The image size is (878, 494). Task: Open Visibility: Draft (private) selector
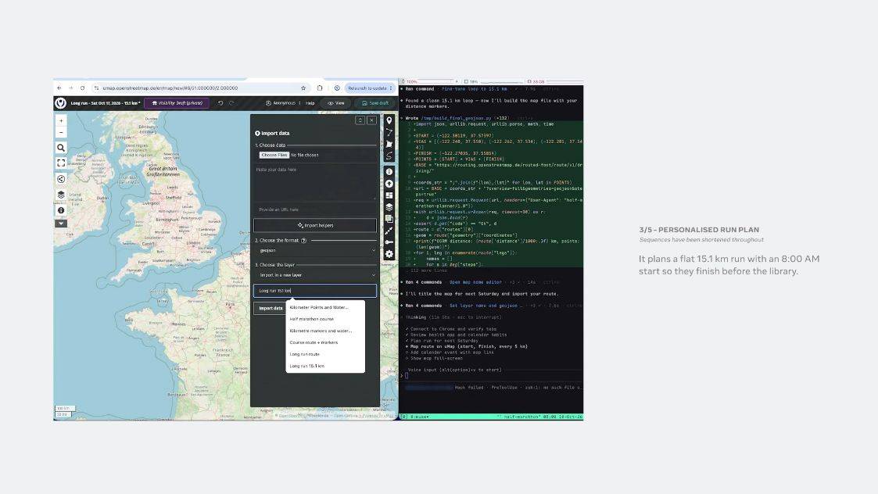pos(177,103)
